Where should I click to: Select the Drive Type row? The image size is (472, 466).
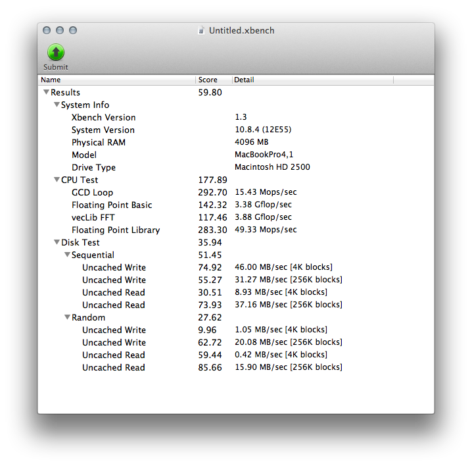(x=236, y=167)
